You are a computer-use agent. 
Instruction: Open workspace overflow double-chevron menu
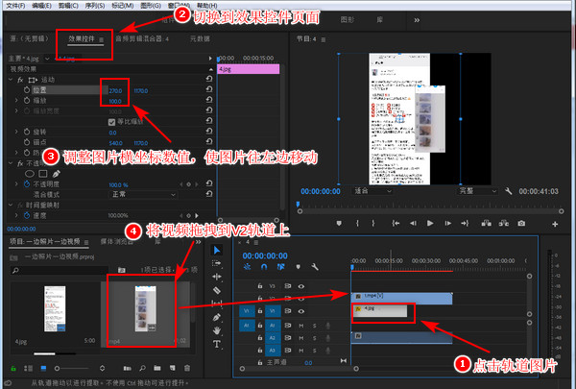(x=417, y=20)
